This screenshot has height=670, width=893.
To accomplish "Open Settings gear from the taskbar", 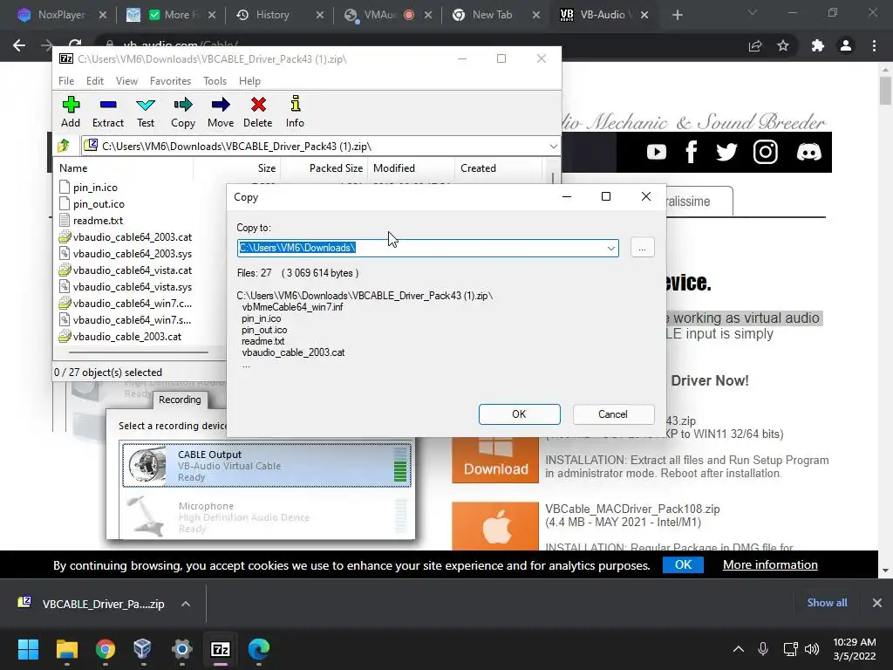I will click(182, 649).
